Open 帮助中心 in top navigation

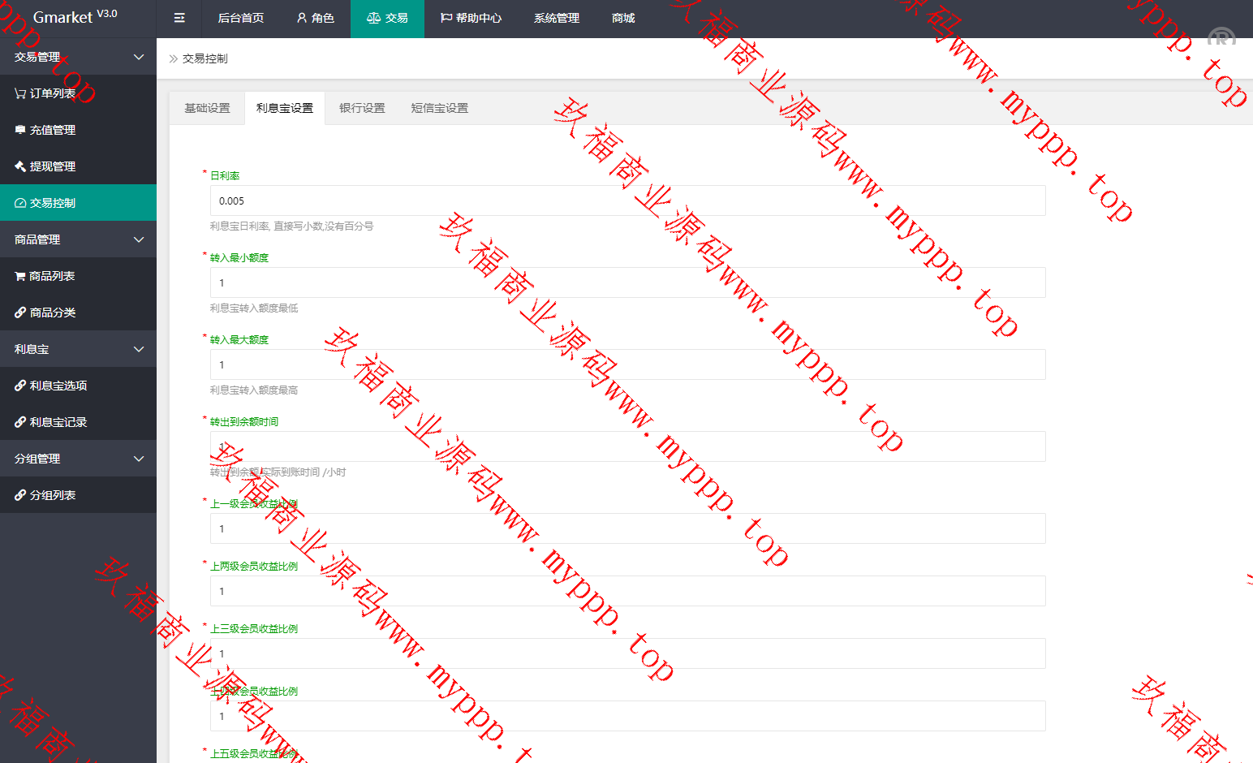pyautogui.click(x=471, y=18)
